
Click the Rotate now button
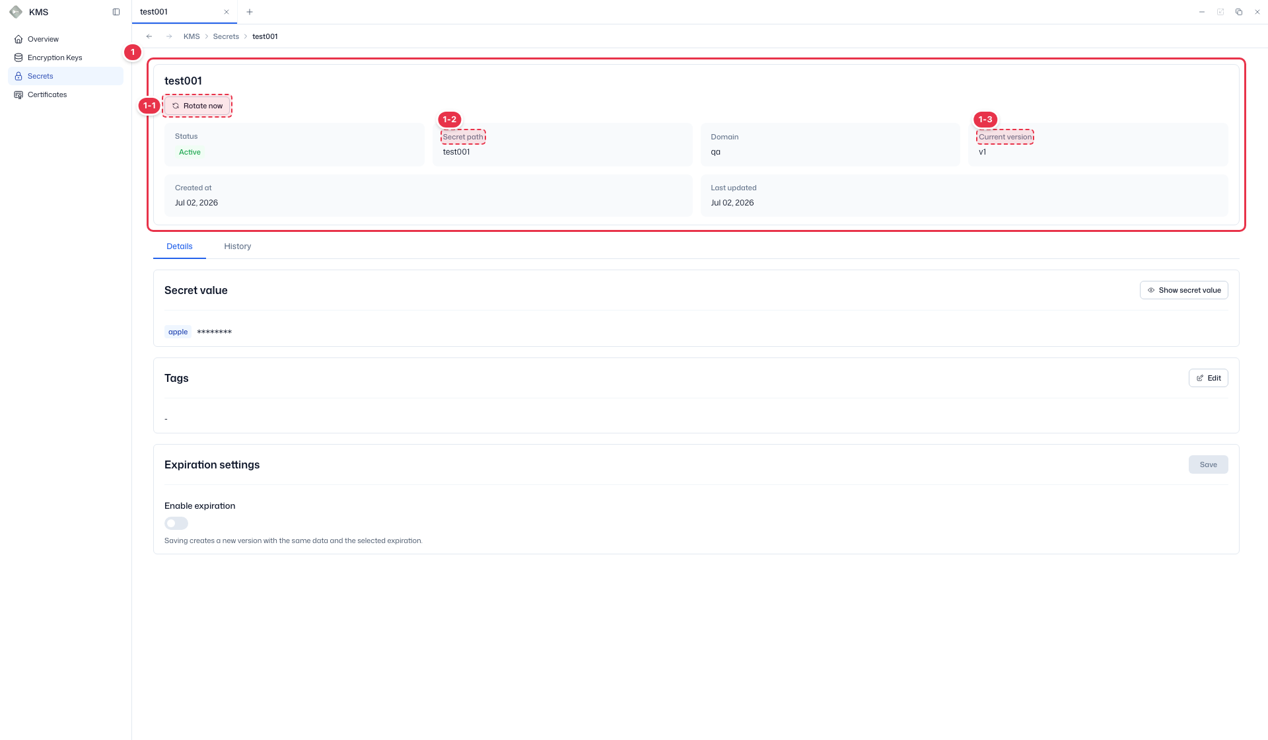pos(197,106)
